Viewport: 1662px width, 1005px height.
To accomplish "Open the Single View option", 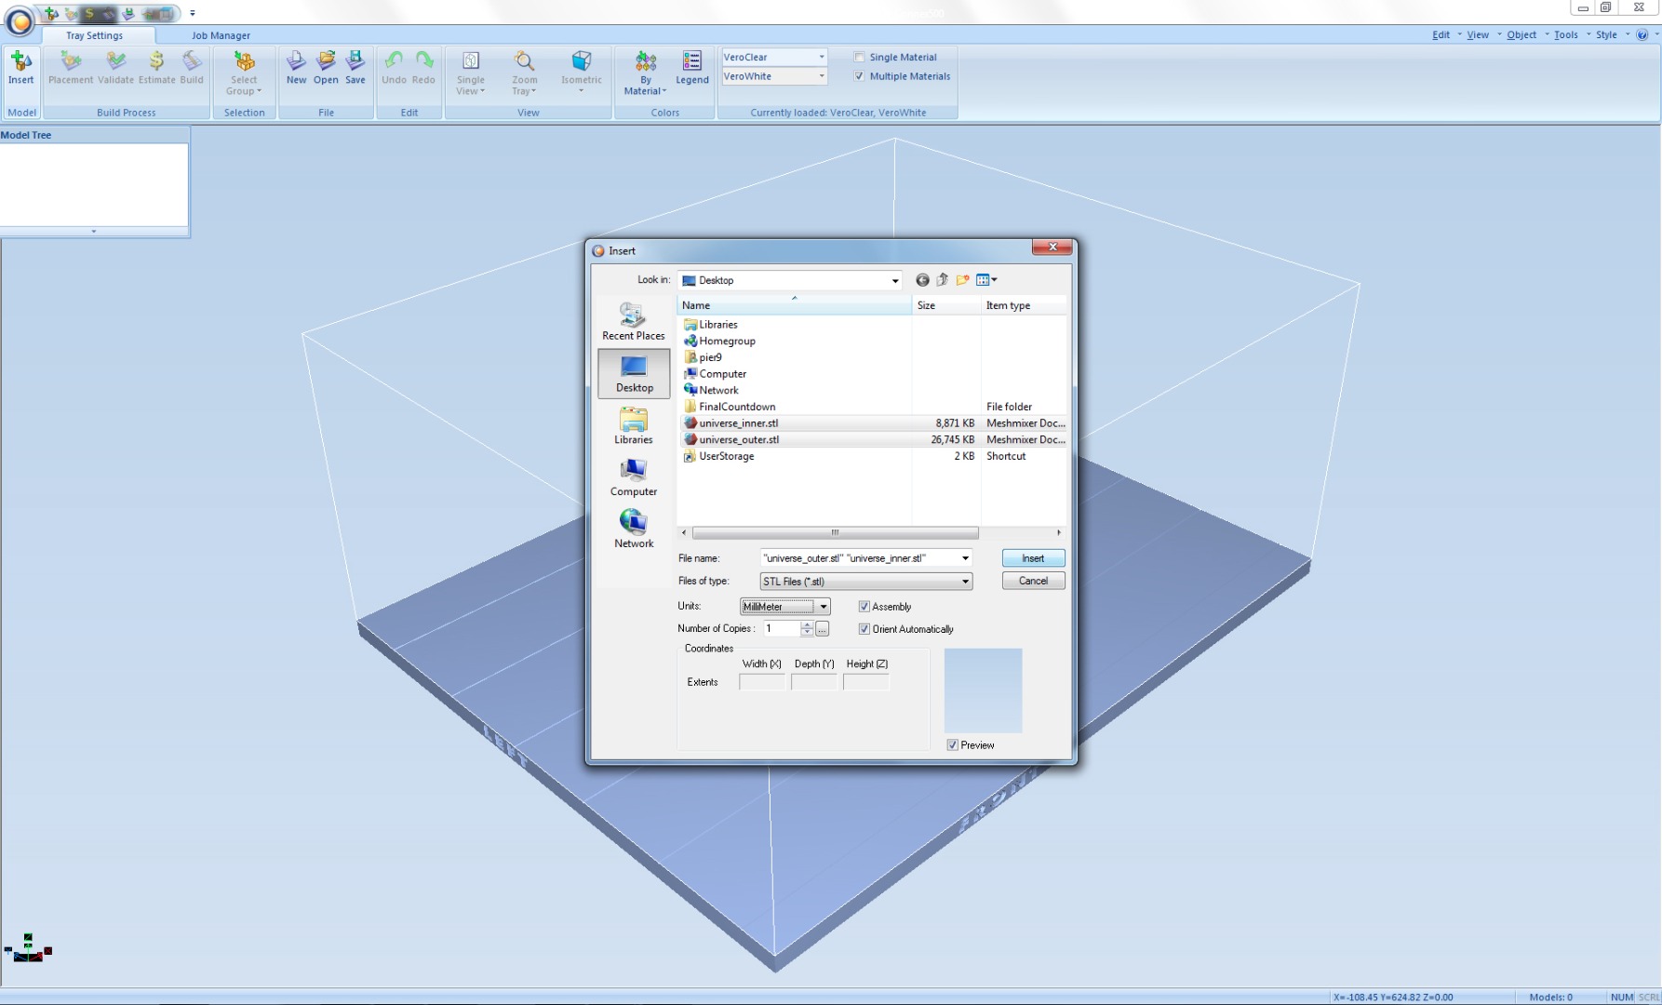I will point(471,73).
